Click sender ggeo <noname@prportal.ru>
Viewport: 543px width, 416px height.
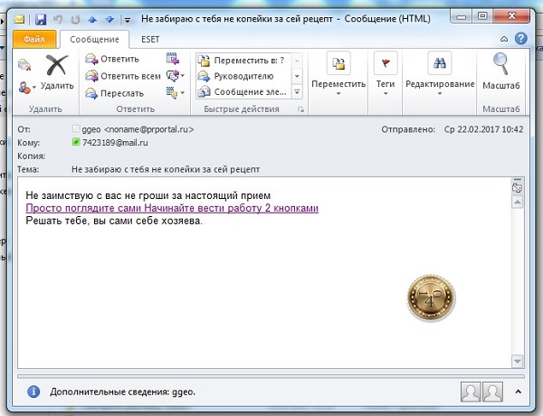point(138,129)
